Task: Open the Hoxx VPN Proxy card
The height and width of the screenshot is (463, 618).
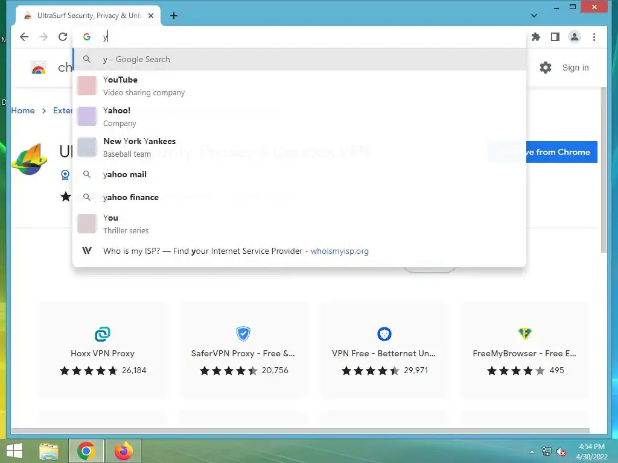Action: pos(103,350)
